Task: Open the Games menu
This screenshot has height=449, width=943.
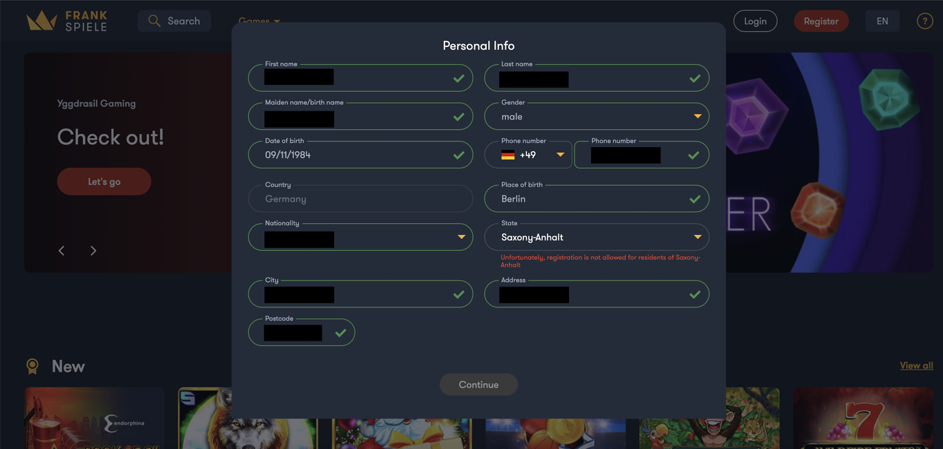Action: [x=259, y=21]
